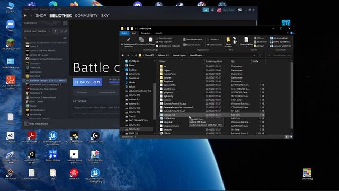
Task: Click Auswahl umkehren in the ribbon
Action: (x=280, y=46)
